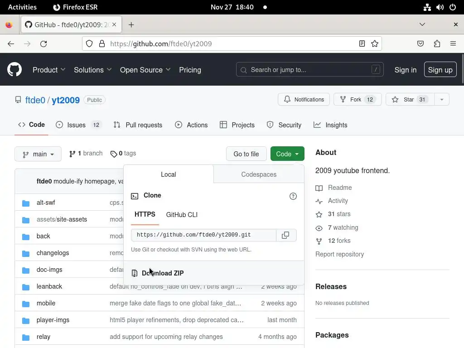Open the Pull requests tab
Viewport: 464px width, 348px height.
[x=138, y=125]
